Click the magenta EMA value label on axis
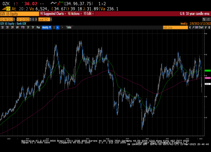This screenshot has width=211, height=152. [x=208, y=78]
